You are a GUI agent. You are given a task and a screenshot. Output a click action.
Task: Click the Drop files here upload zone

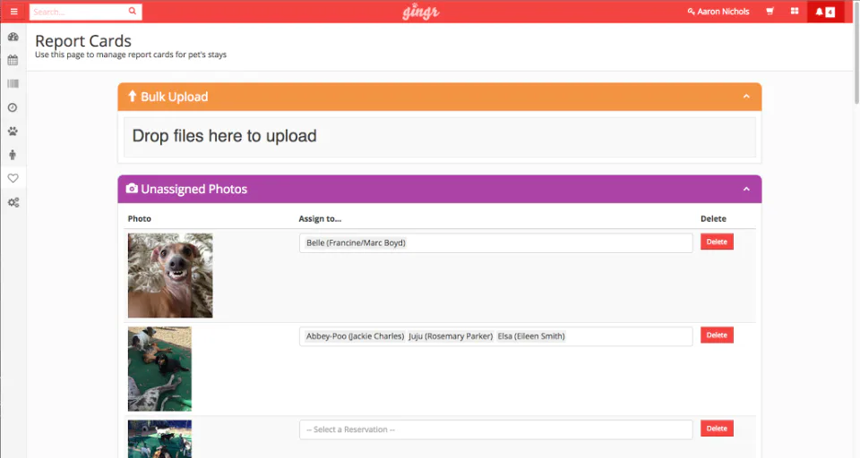pos(439,137)
